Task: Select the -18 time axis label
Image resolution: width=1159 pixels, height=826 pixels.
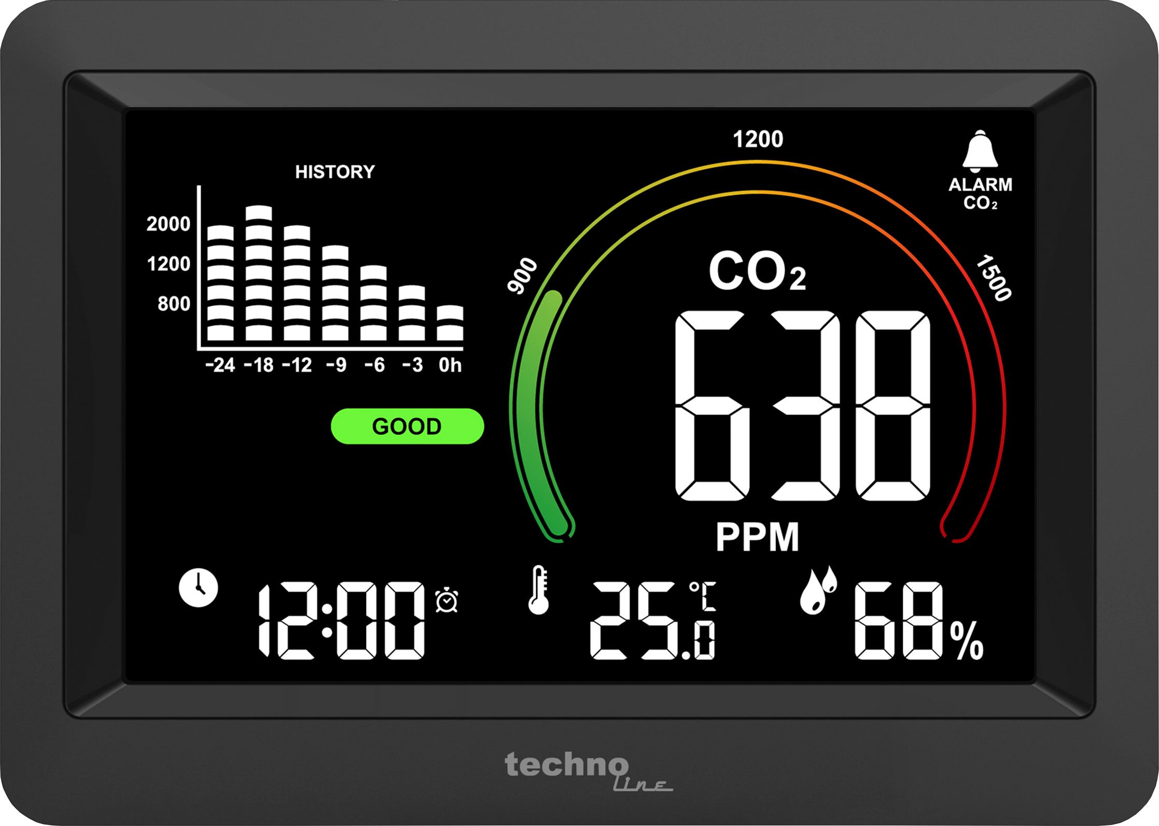Action: (259, 365)
